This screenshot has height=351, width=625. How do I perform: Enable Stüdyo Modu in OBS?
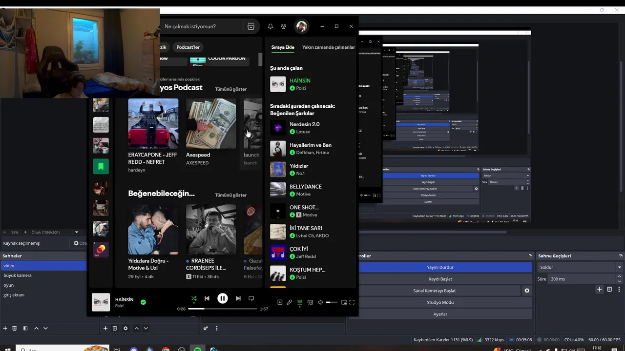click(x=440, y=302)
